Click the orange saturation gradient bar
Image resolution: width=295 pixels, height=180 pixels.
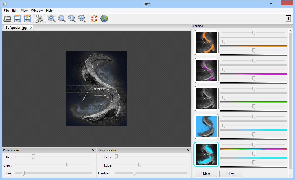point(254,46)
